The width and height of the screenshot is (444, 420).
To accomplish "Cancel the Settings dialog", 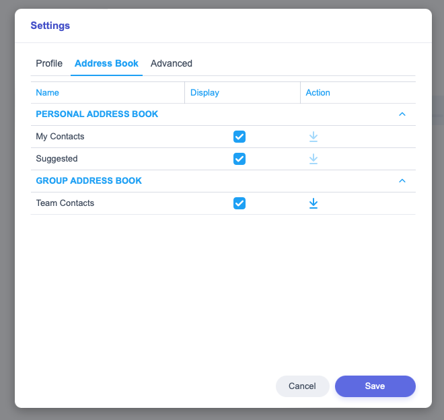I will click(x=302, y=386).
